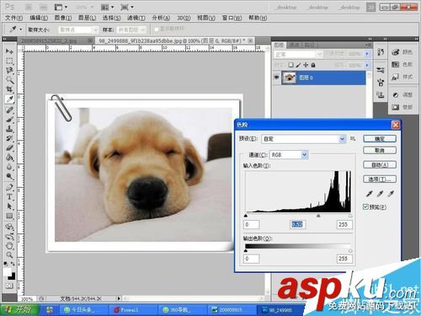The image size is (421, 316).
Task: Select the Blur tool
Action: (x=9, y=167)
